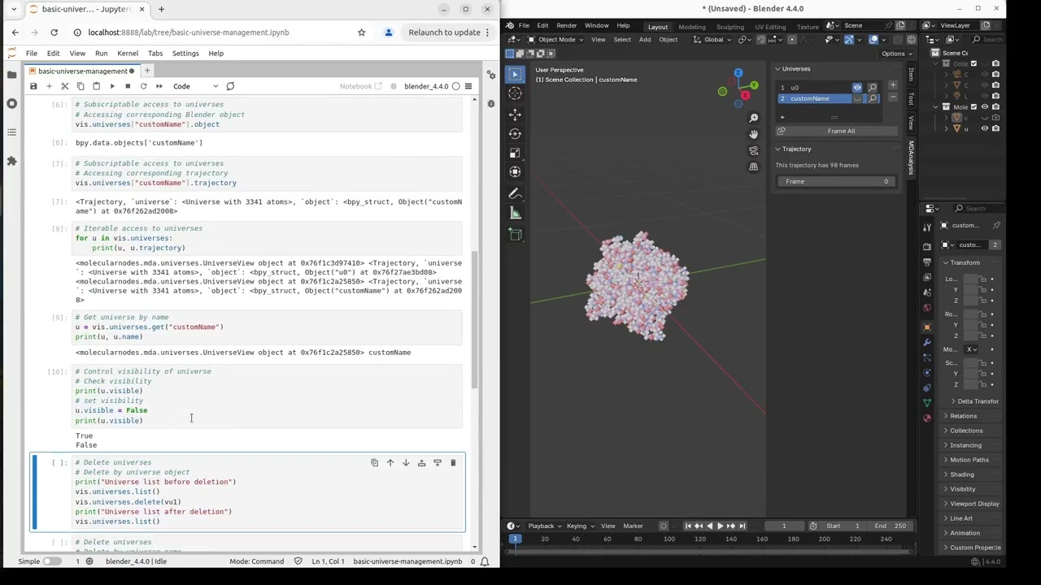
Task: Delete the selected cell with the trash icon
Action: pos(453,463)
